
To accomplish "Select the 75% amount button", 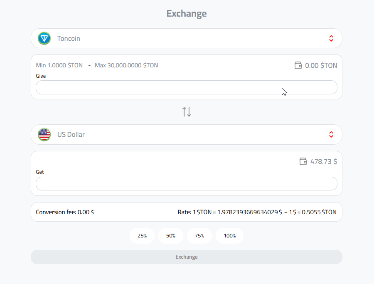I will coord(199,236).
